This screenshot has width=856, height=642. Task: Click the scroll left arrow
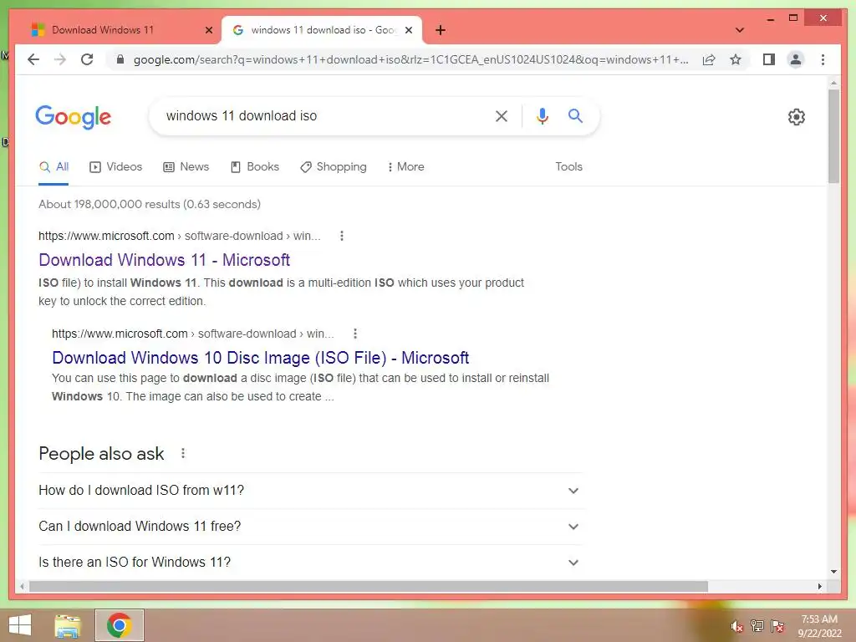(x=21, y=586)
